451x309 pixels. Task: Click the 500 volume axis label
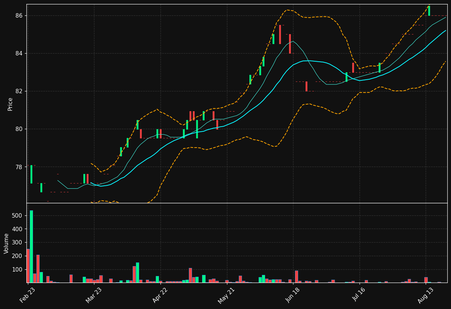point(18,215)
